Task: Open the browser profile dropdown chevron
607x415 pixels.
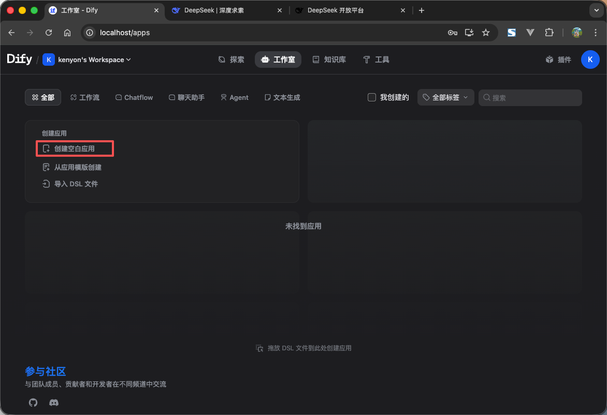Action: point(596,10)
